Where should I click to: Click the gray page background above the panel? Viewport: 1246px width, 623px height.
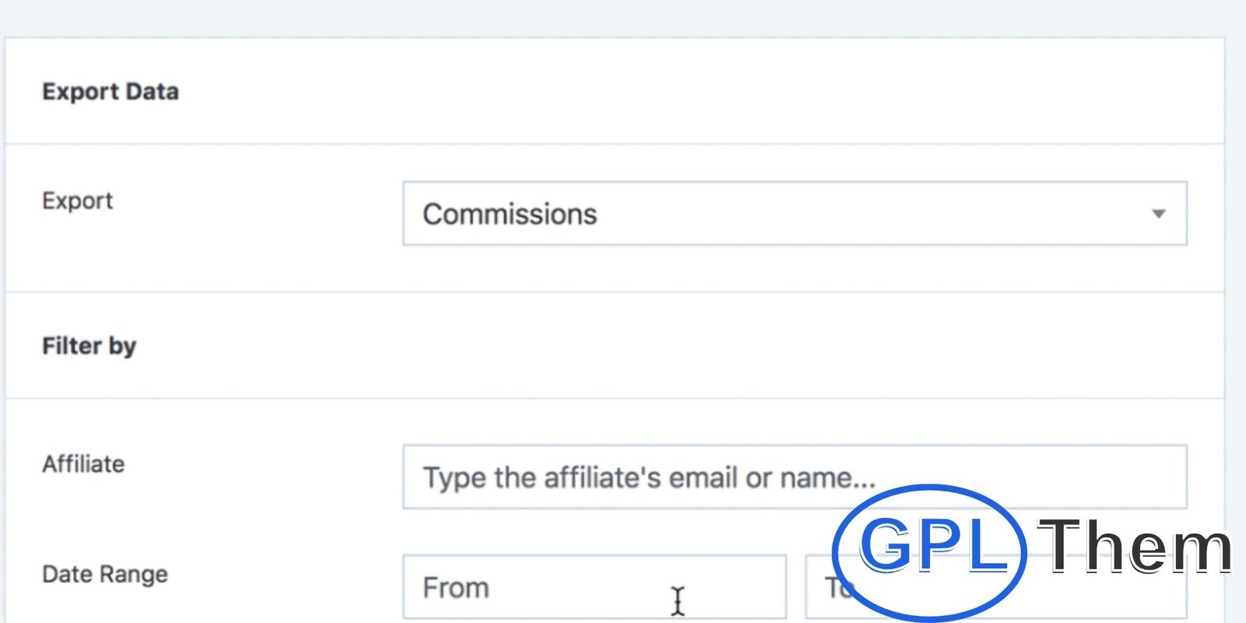point(623,17)
